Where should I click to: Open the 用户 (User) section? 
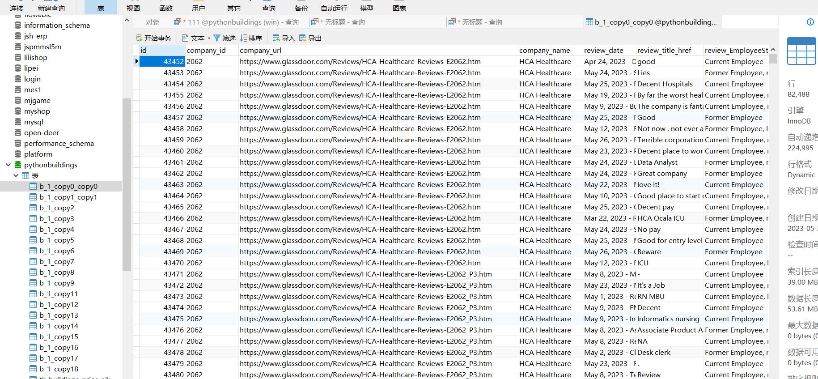[x=199, y=8]
